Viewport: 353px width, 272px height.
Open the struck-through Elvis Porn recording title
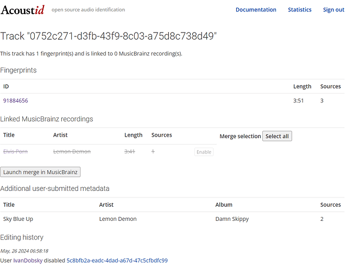click(x=15, y=151)
